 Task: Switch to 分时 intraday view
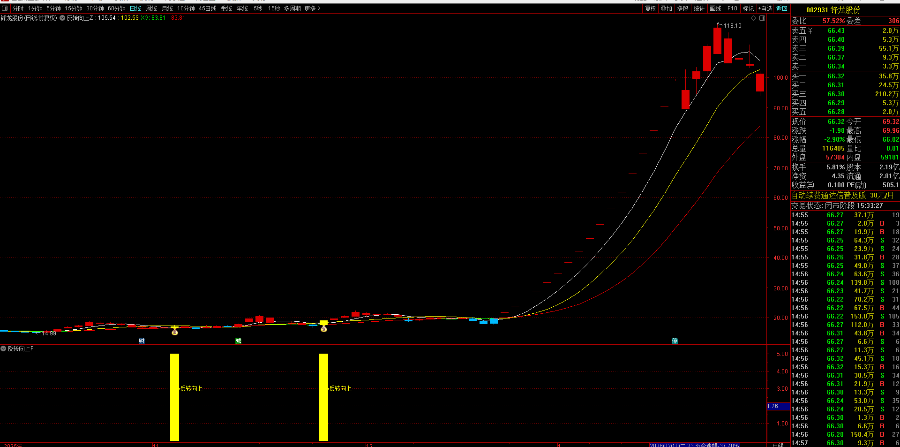point(18,8)
